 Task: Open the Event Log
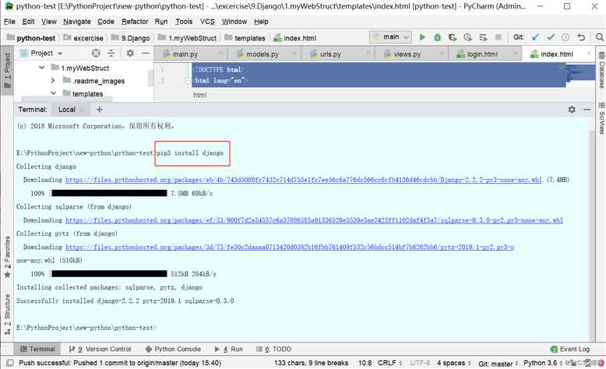(x=570, y=349)
